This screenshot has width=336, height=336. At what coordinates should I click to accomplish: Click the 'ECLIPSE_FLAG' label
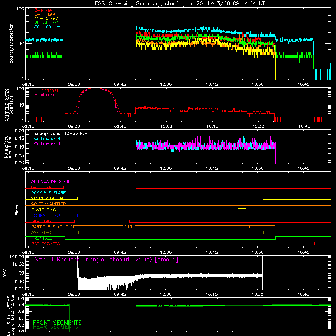46,215
